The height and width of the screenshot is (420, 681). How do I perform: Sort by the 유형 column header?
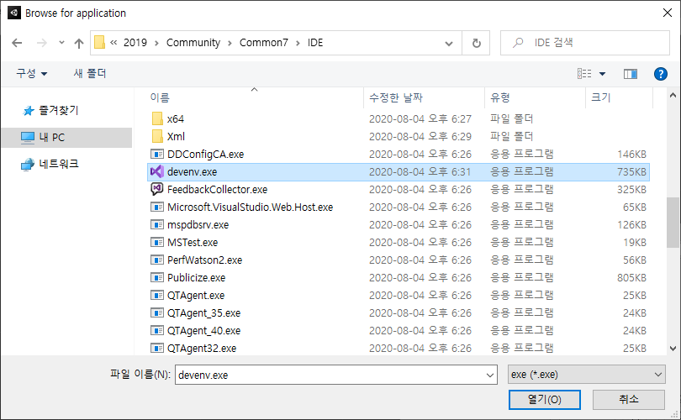pos(500,97)
